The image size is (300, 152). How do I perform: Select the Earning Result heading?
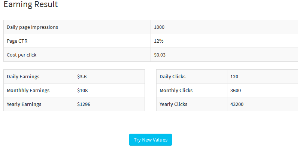31,4
